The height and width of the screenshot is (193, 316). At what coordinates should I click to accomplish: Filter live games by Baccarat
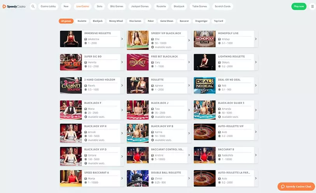[x=184, y=21]
